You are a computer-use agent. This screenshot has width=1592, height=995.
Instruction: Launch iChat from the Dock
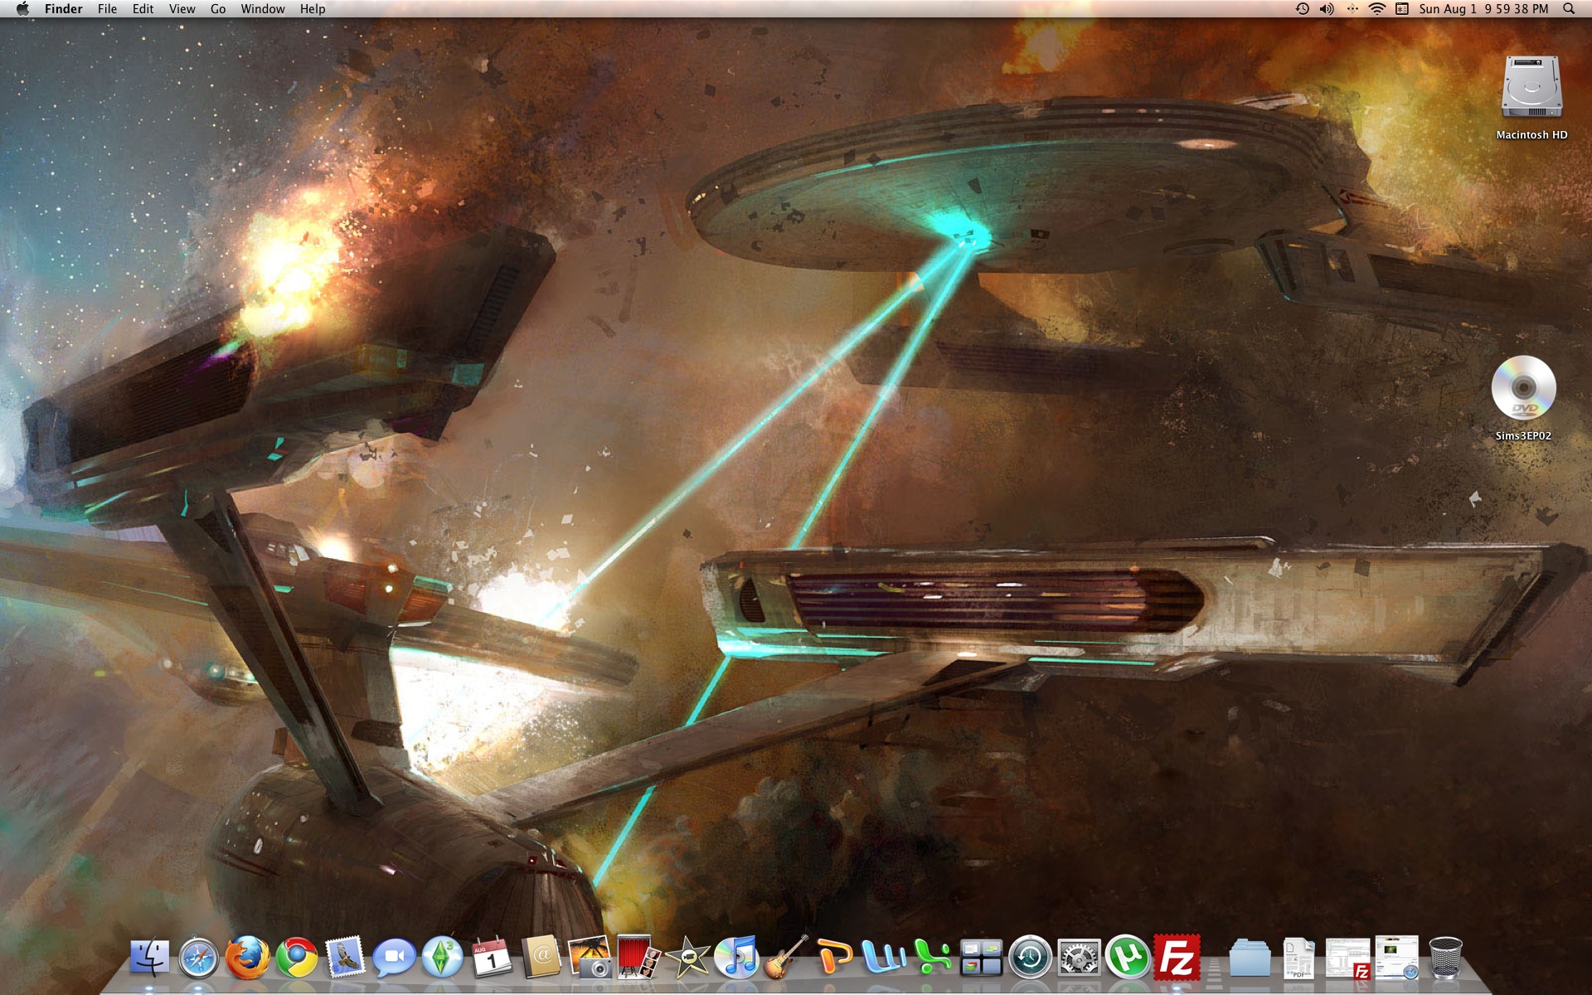(394, 958)
